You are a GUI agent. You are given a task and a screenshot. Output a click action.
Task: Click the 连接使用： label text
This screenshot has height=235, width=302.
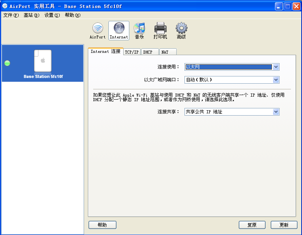point(168,67)
